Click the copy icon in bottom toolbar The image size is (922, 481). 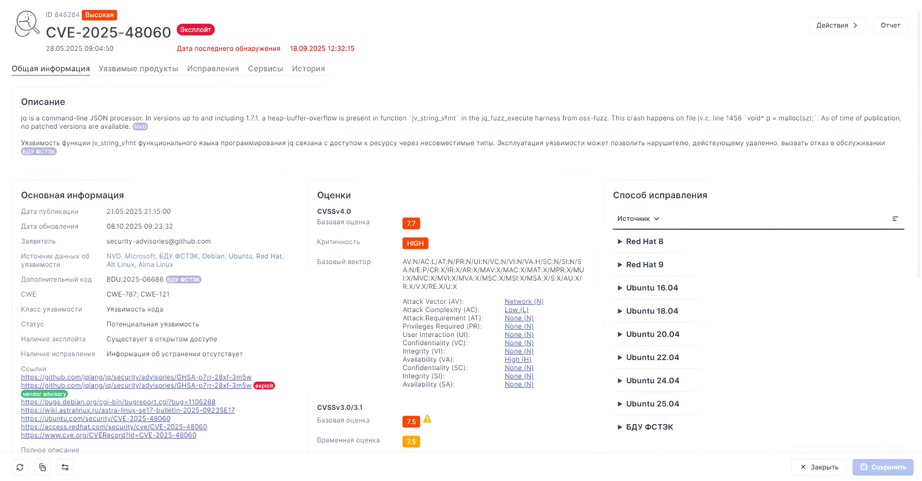point(42,467)
